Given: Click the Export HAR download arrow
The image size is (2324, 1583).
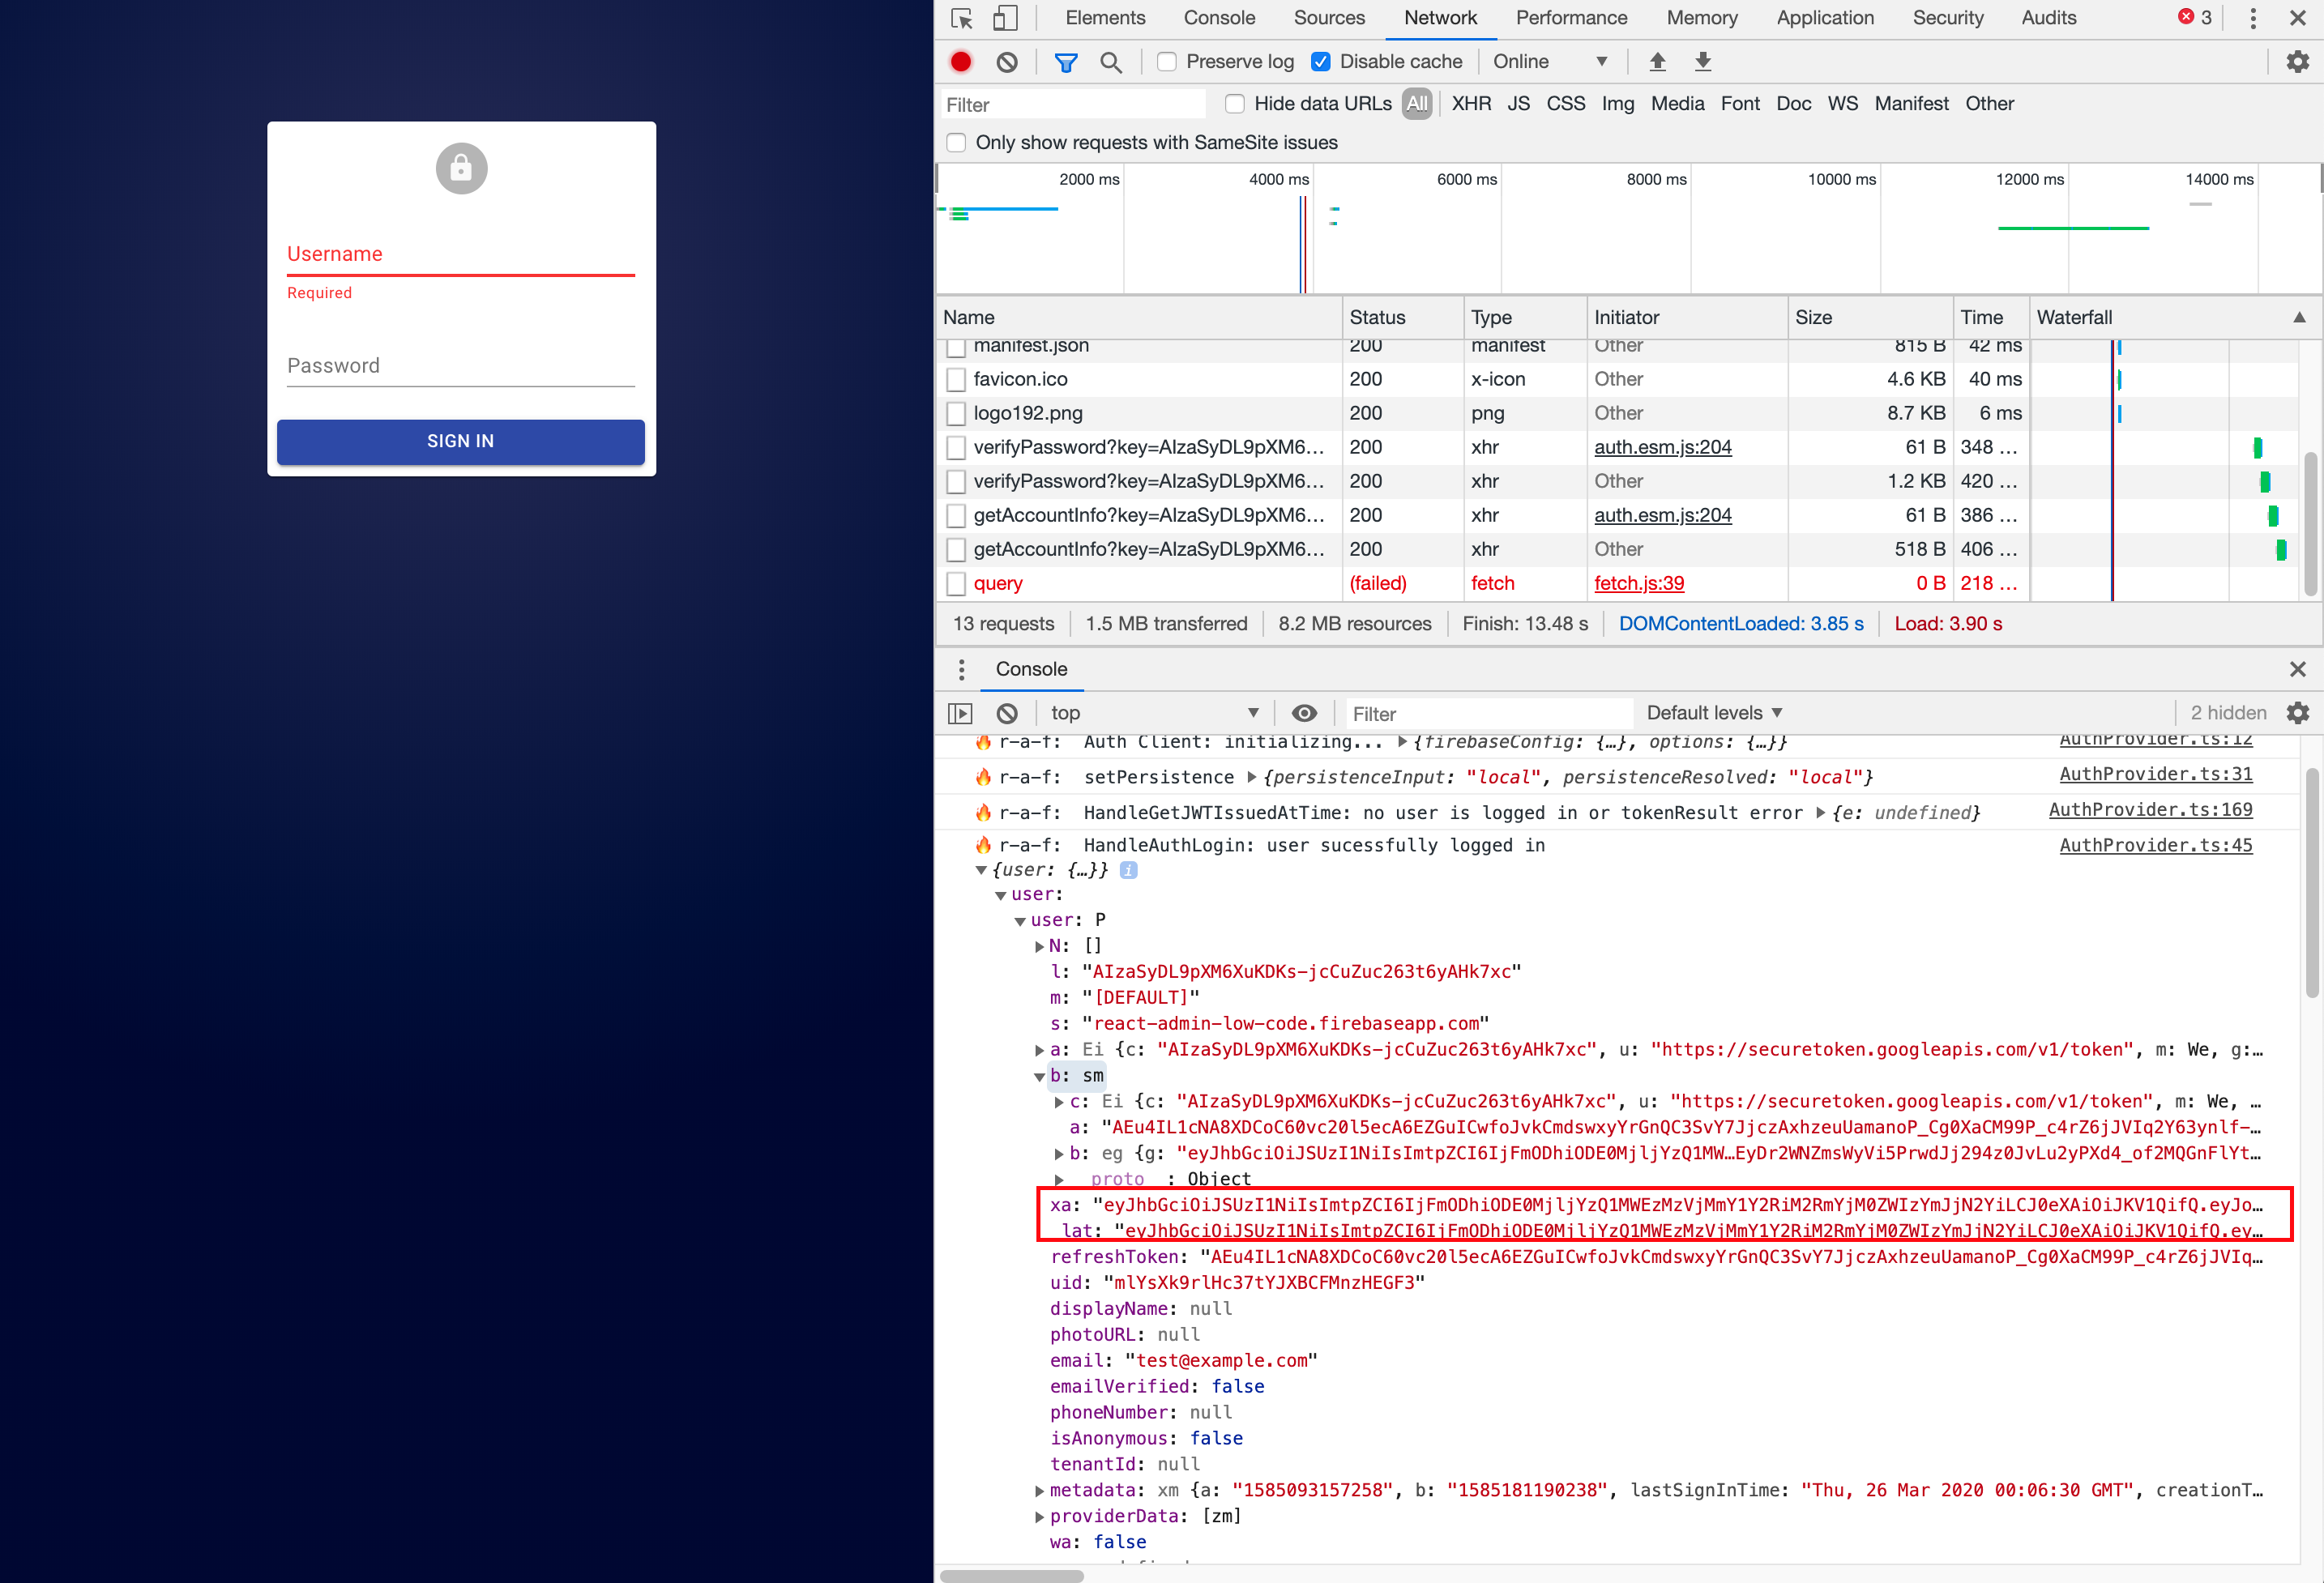Looking at the screenshot, I should click(1703, 62).
